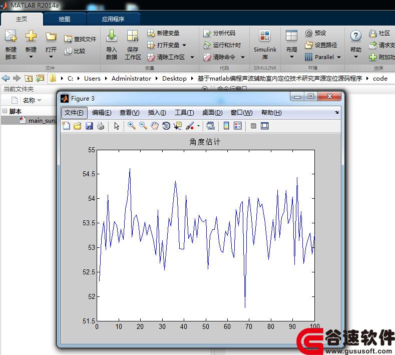The width and height of the screenshot is (395, 355).
Task: Collapse the Scripts (脚本) group
Action: 5,111
